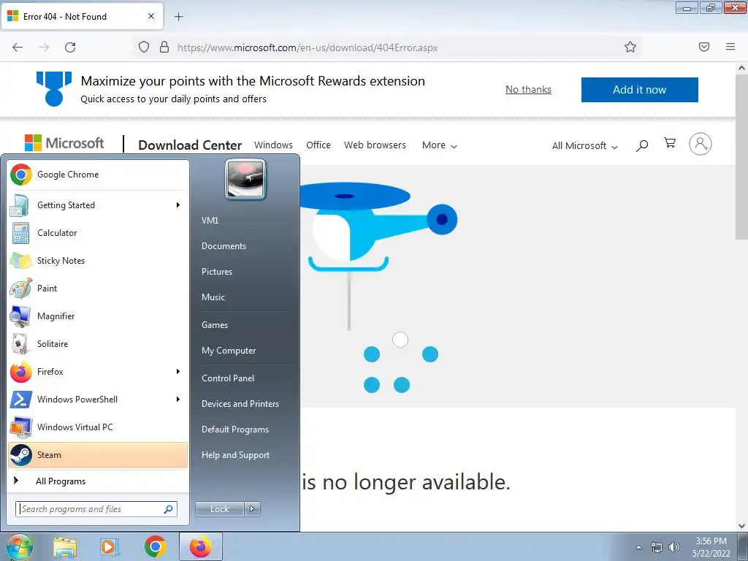Open Chrome from the taskbar
The image size is (748, 561).
[155, 546]
